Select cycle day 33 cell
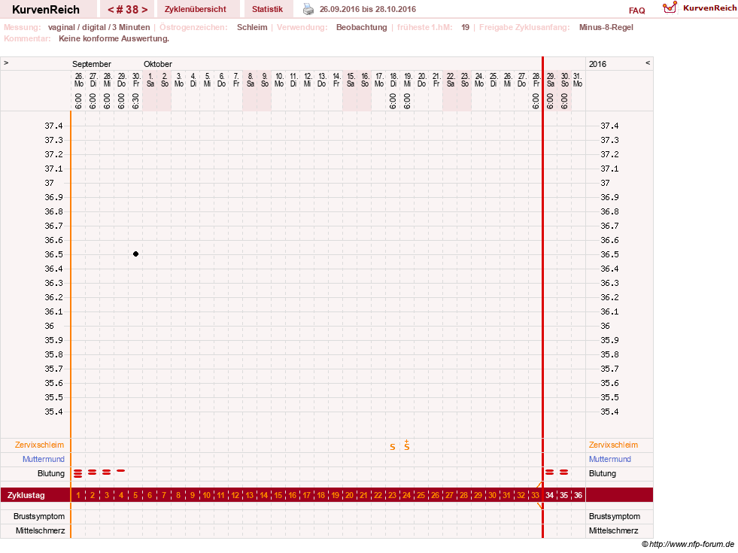 pyautogui.click(x=535, y=495)
